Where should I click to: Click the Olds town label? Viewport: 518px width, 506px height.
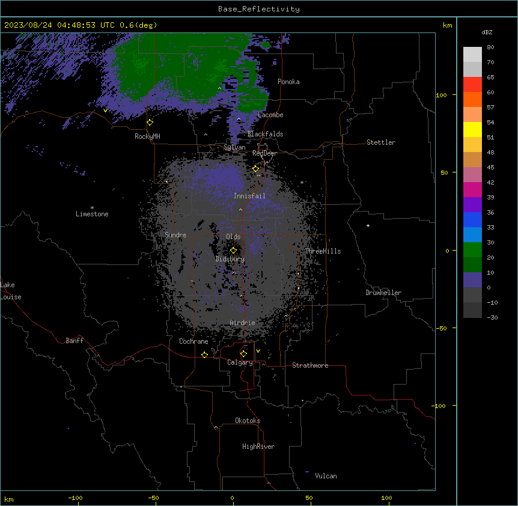tap(233, 237)
